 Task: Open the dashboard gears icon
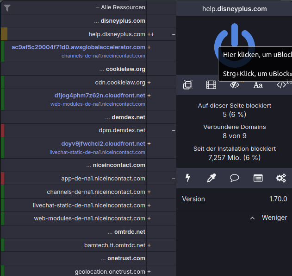pyautogui.click(x=281, y=178)
